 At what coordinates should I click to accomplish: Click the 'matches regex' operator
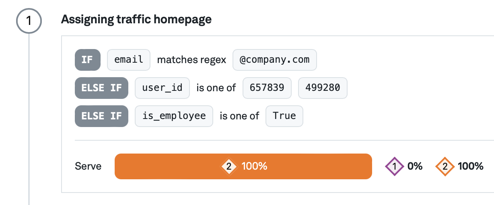click(191, 60)
